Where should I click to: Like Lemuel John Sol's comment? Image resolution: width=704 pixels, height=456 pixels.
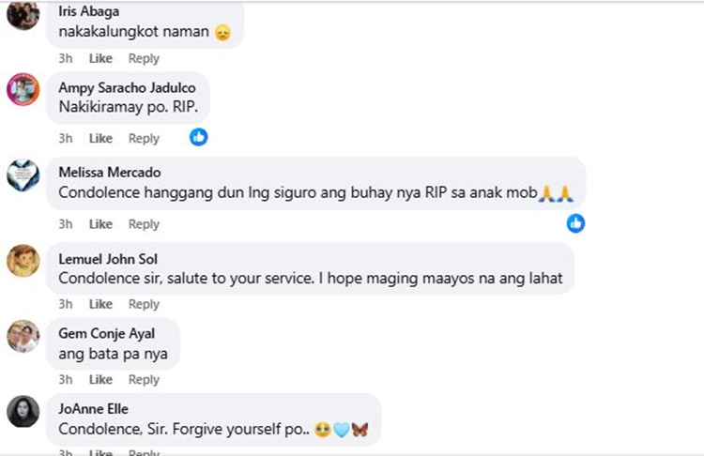coord(100,304)
